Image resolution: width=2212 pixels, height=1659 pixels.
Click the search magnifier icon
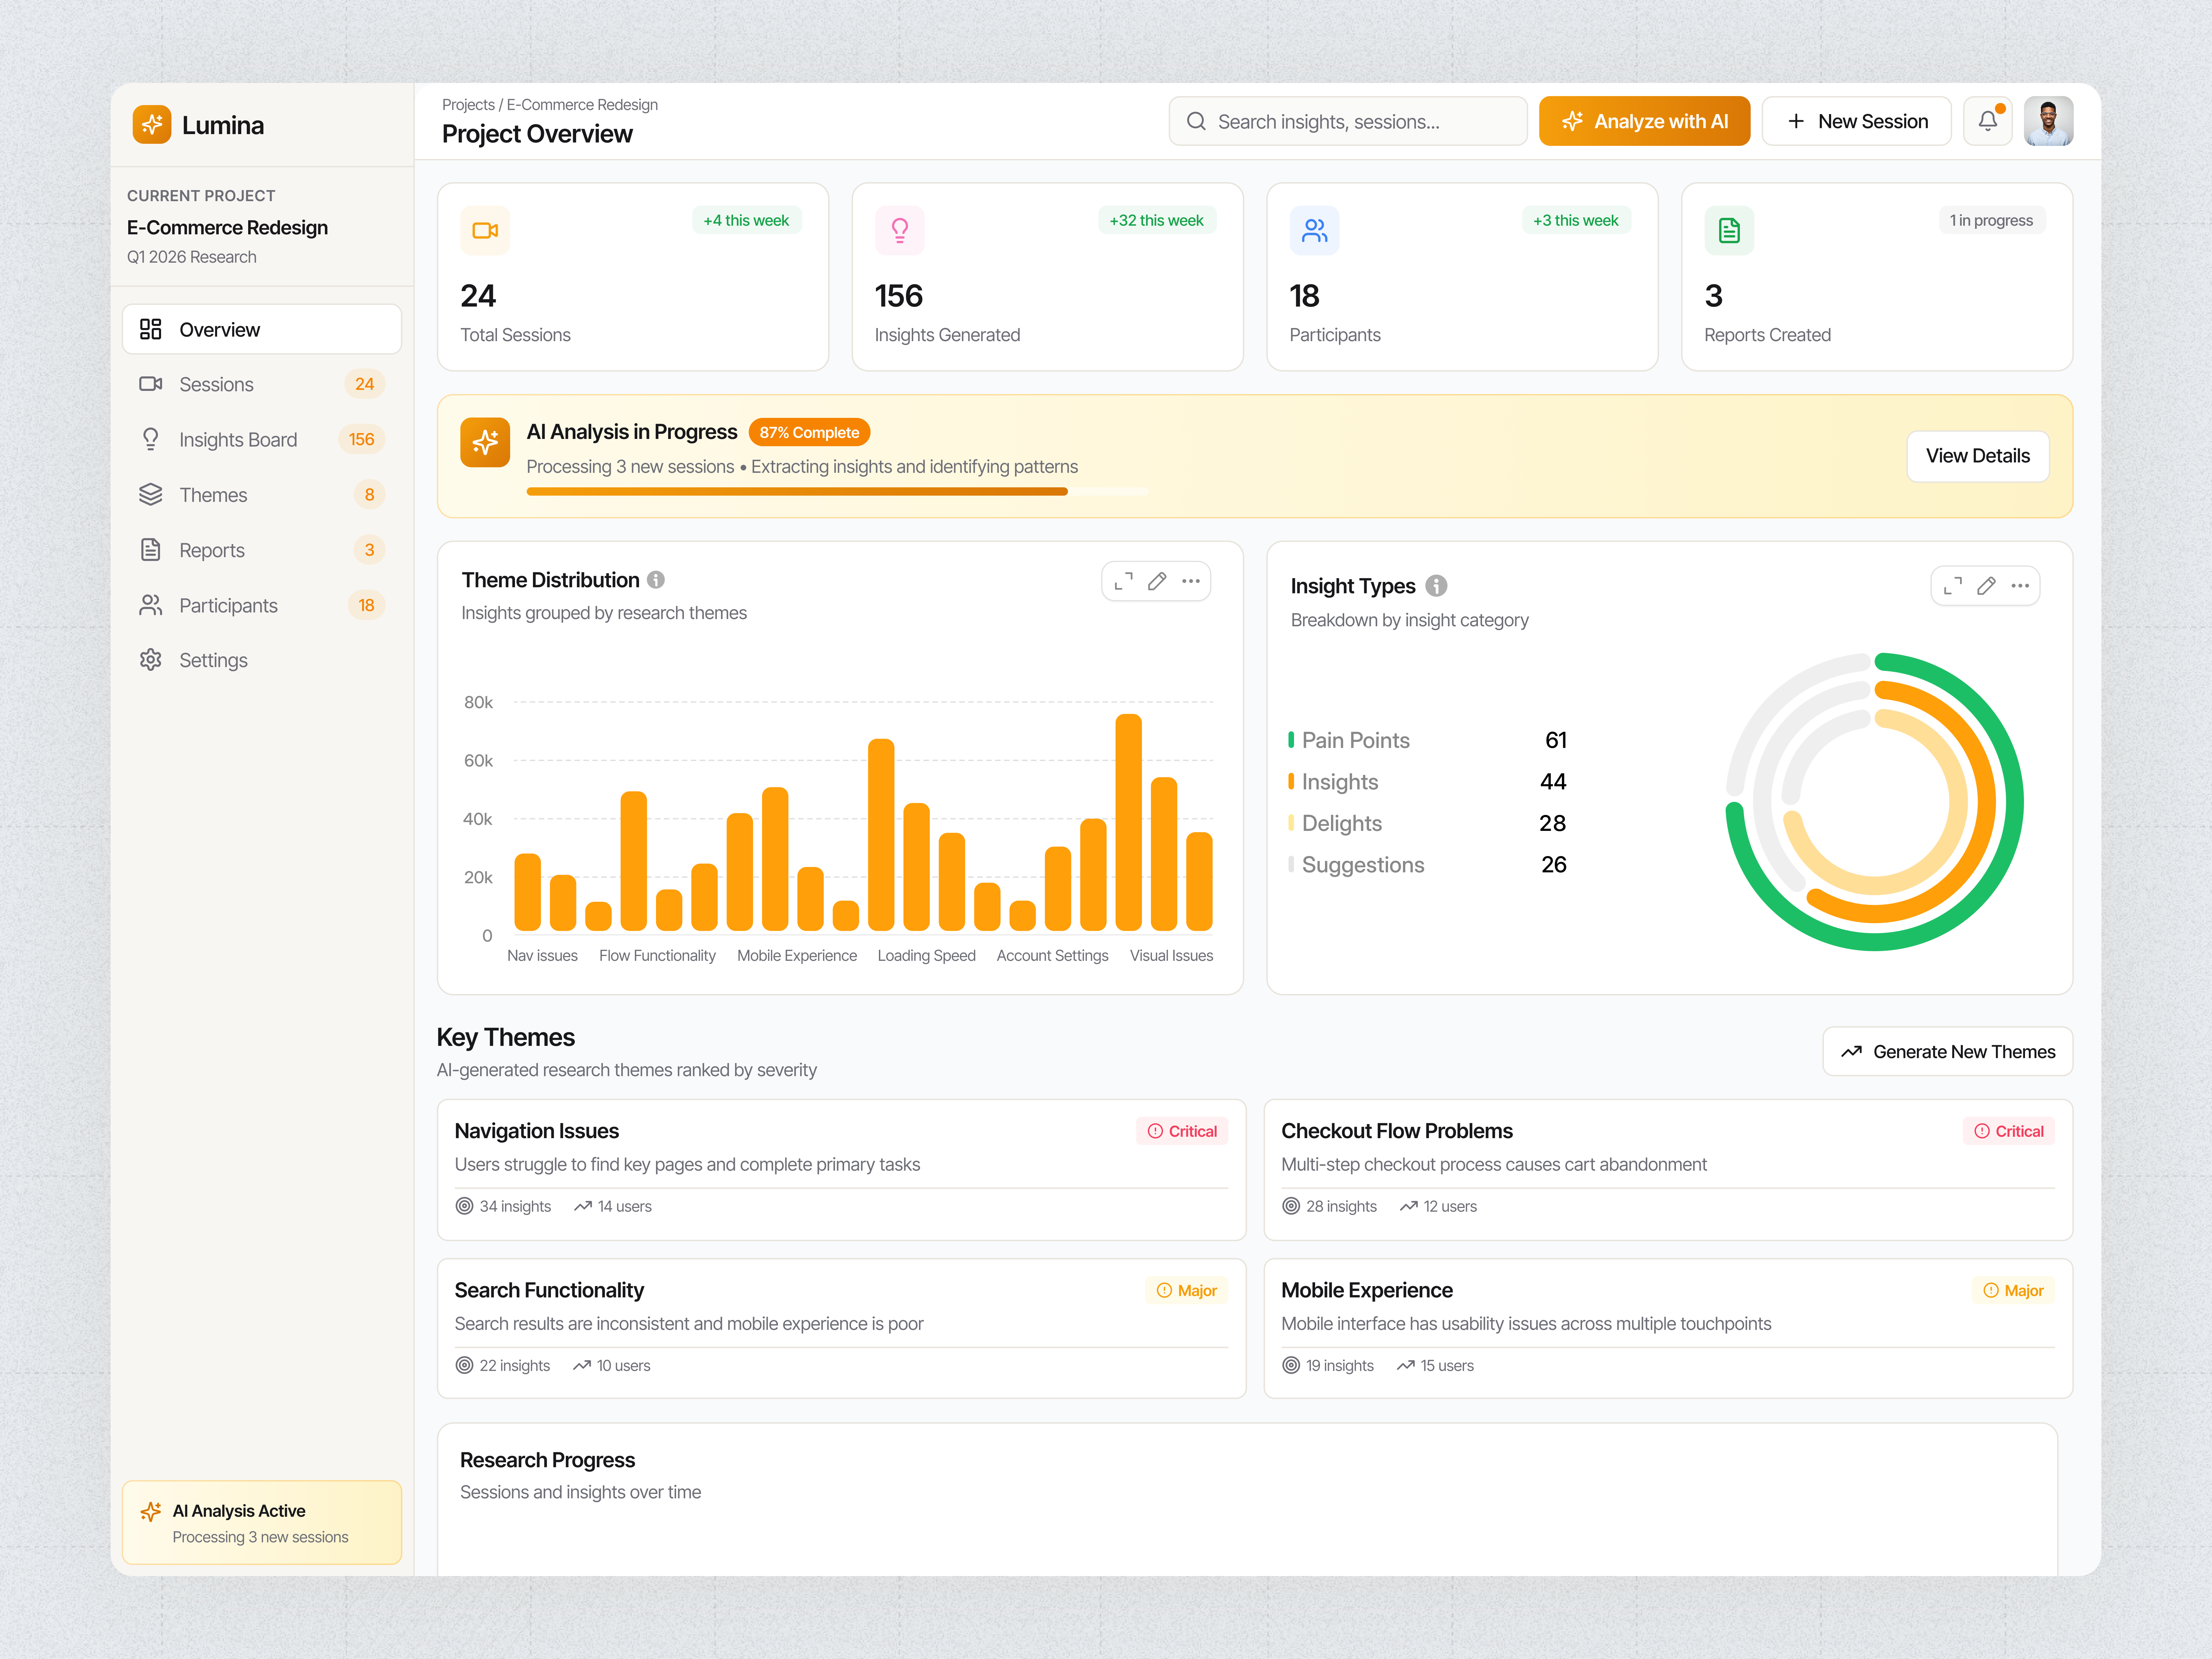pos(1196,121)
